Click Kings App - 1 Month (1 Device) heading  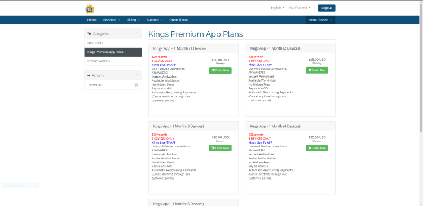click(179, 48)
